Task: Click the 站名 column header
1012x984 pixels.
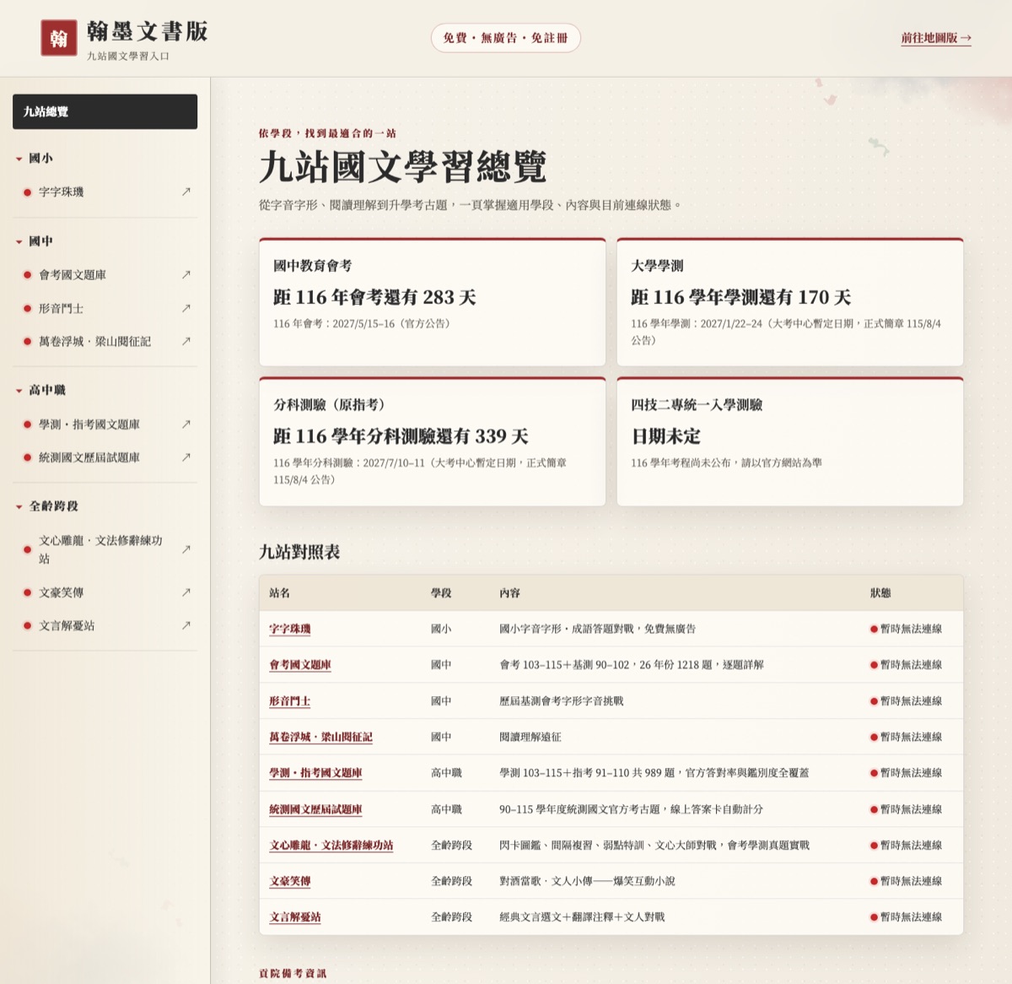Action: coord(280,593)
